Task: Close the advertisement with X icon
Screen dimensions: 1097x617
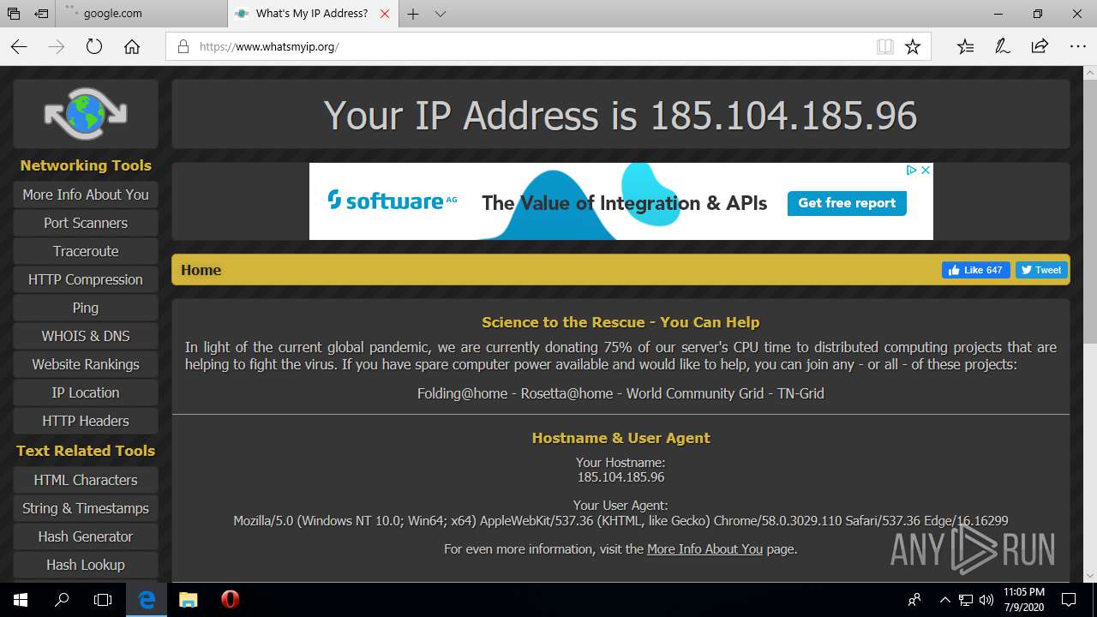Action: coord(926,171)
